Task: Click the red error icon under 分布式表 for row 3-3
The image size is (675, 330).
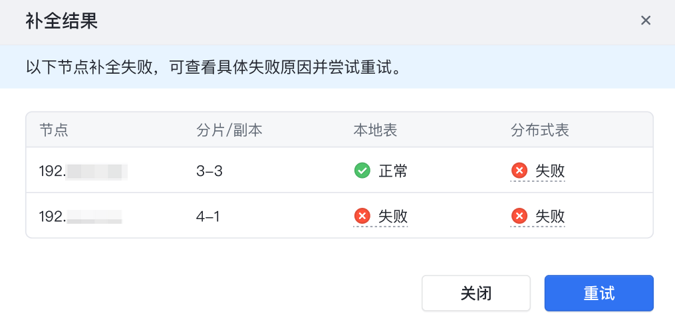Action: (519, 171)
